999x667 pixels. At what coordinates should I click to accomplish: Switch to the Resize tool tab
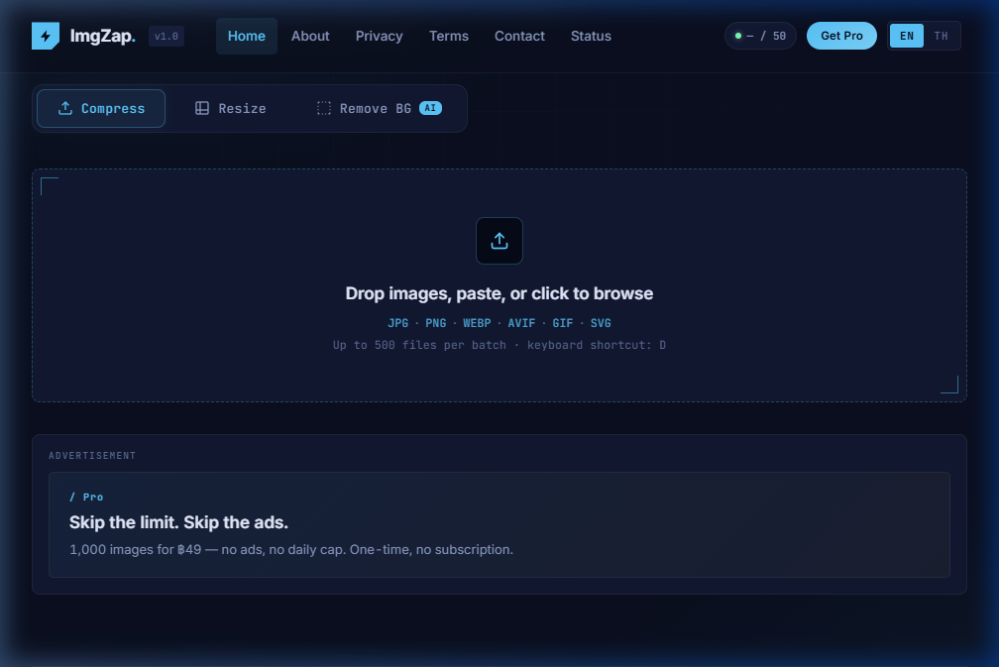(x=230, y=108)
